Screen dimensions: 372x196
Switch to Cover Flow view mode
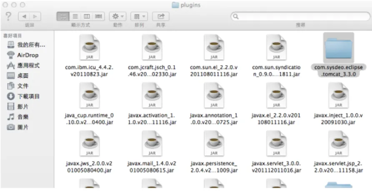[98, 16]
